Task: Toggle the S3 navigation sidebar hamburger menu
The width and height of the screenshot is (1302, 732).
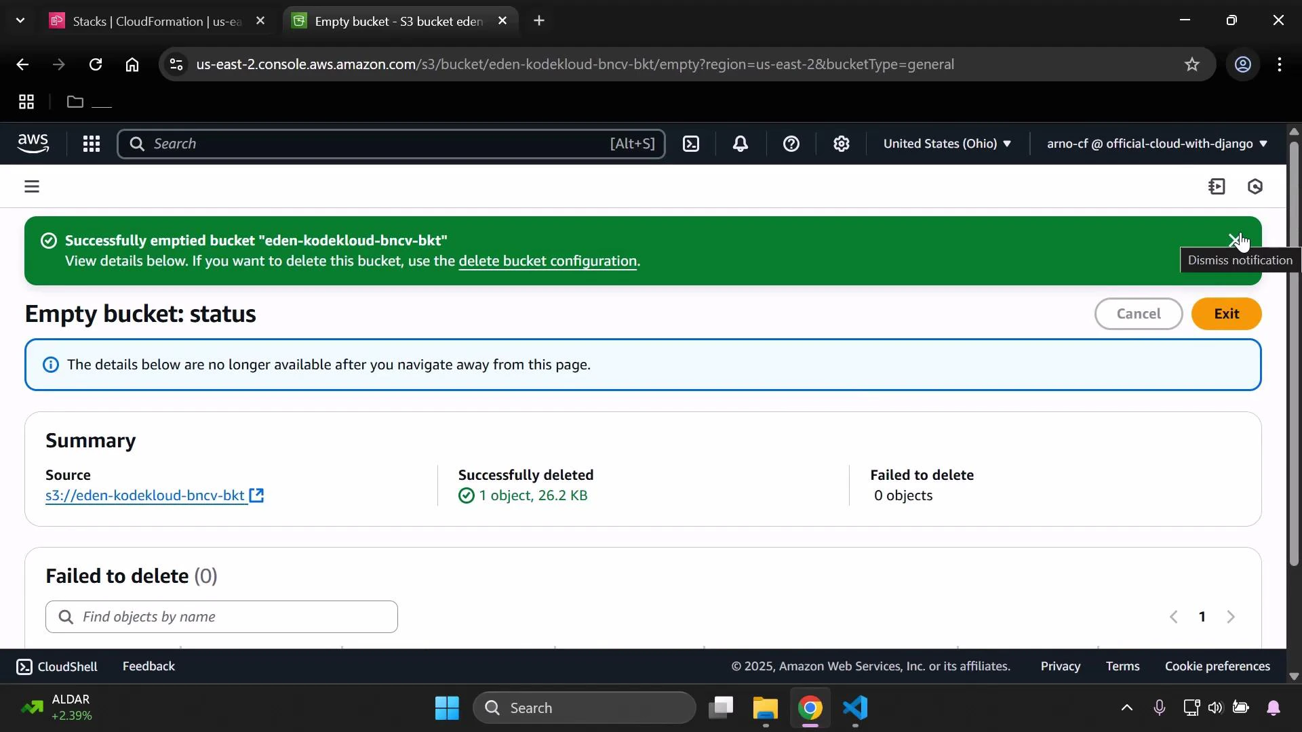Action: point(32,186)
